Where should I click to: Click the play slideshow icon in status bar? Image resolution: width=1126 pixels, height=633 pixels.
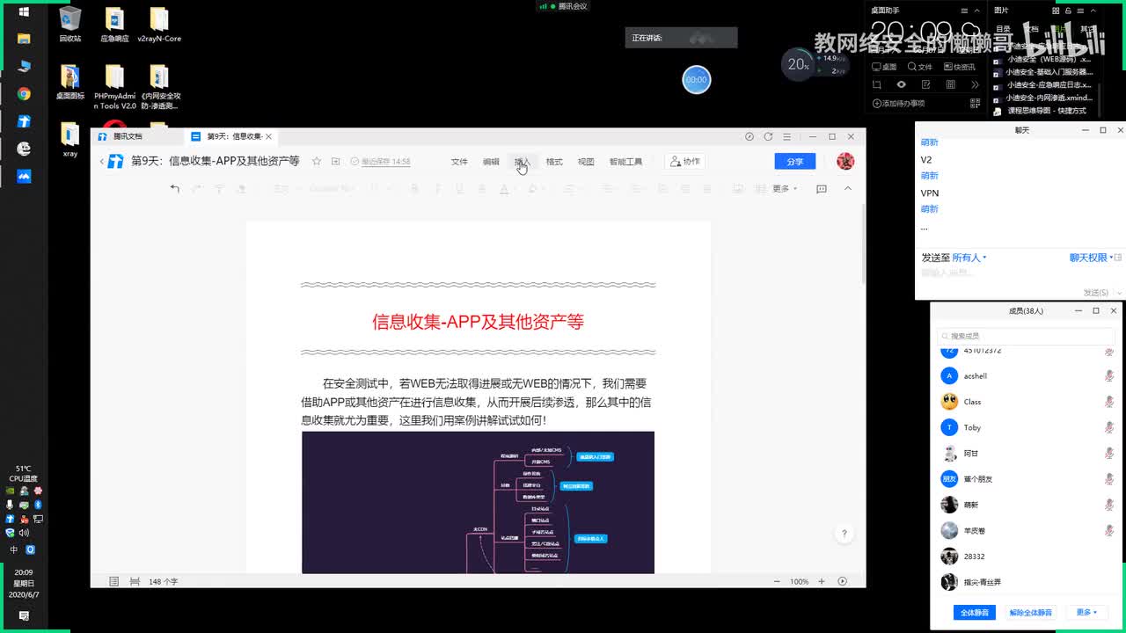[x=843, y=581]
